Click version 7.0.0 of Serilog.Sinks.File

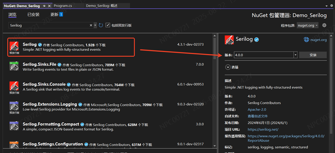pyautogui.click(x=200, y=64)
